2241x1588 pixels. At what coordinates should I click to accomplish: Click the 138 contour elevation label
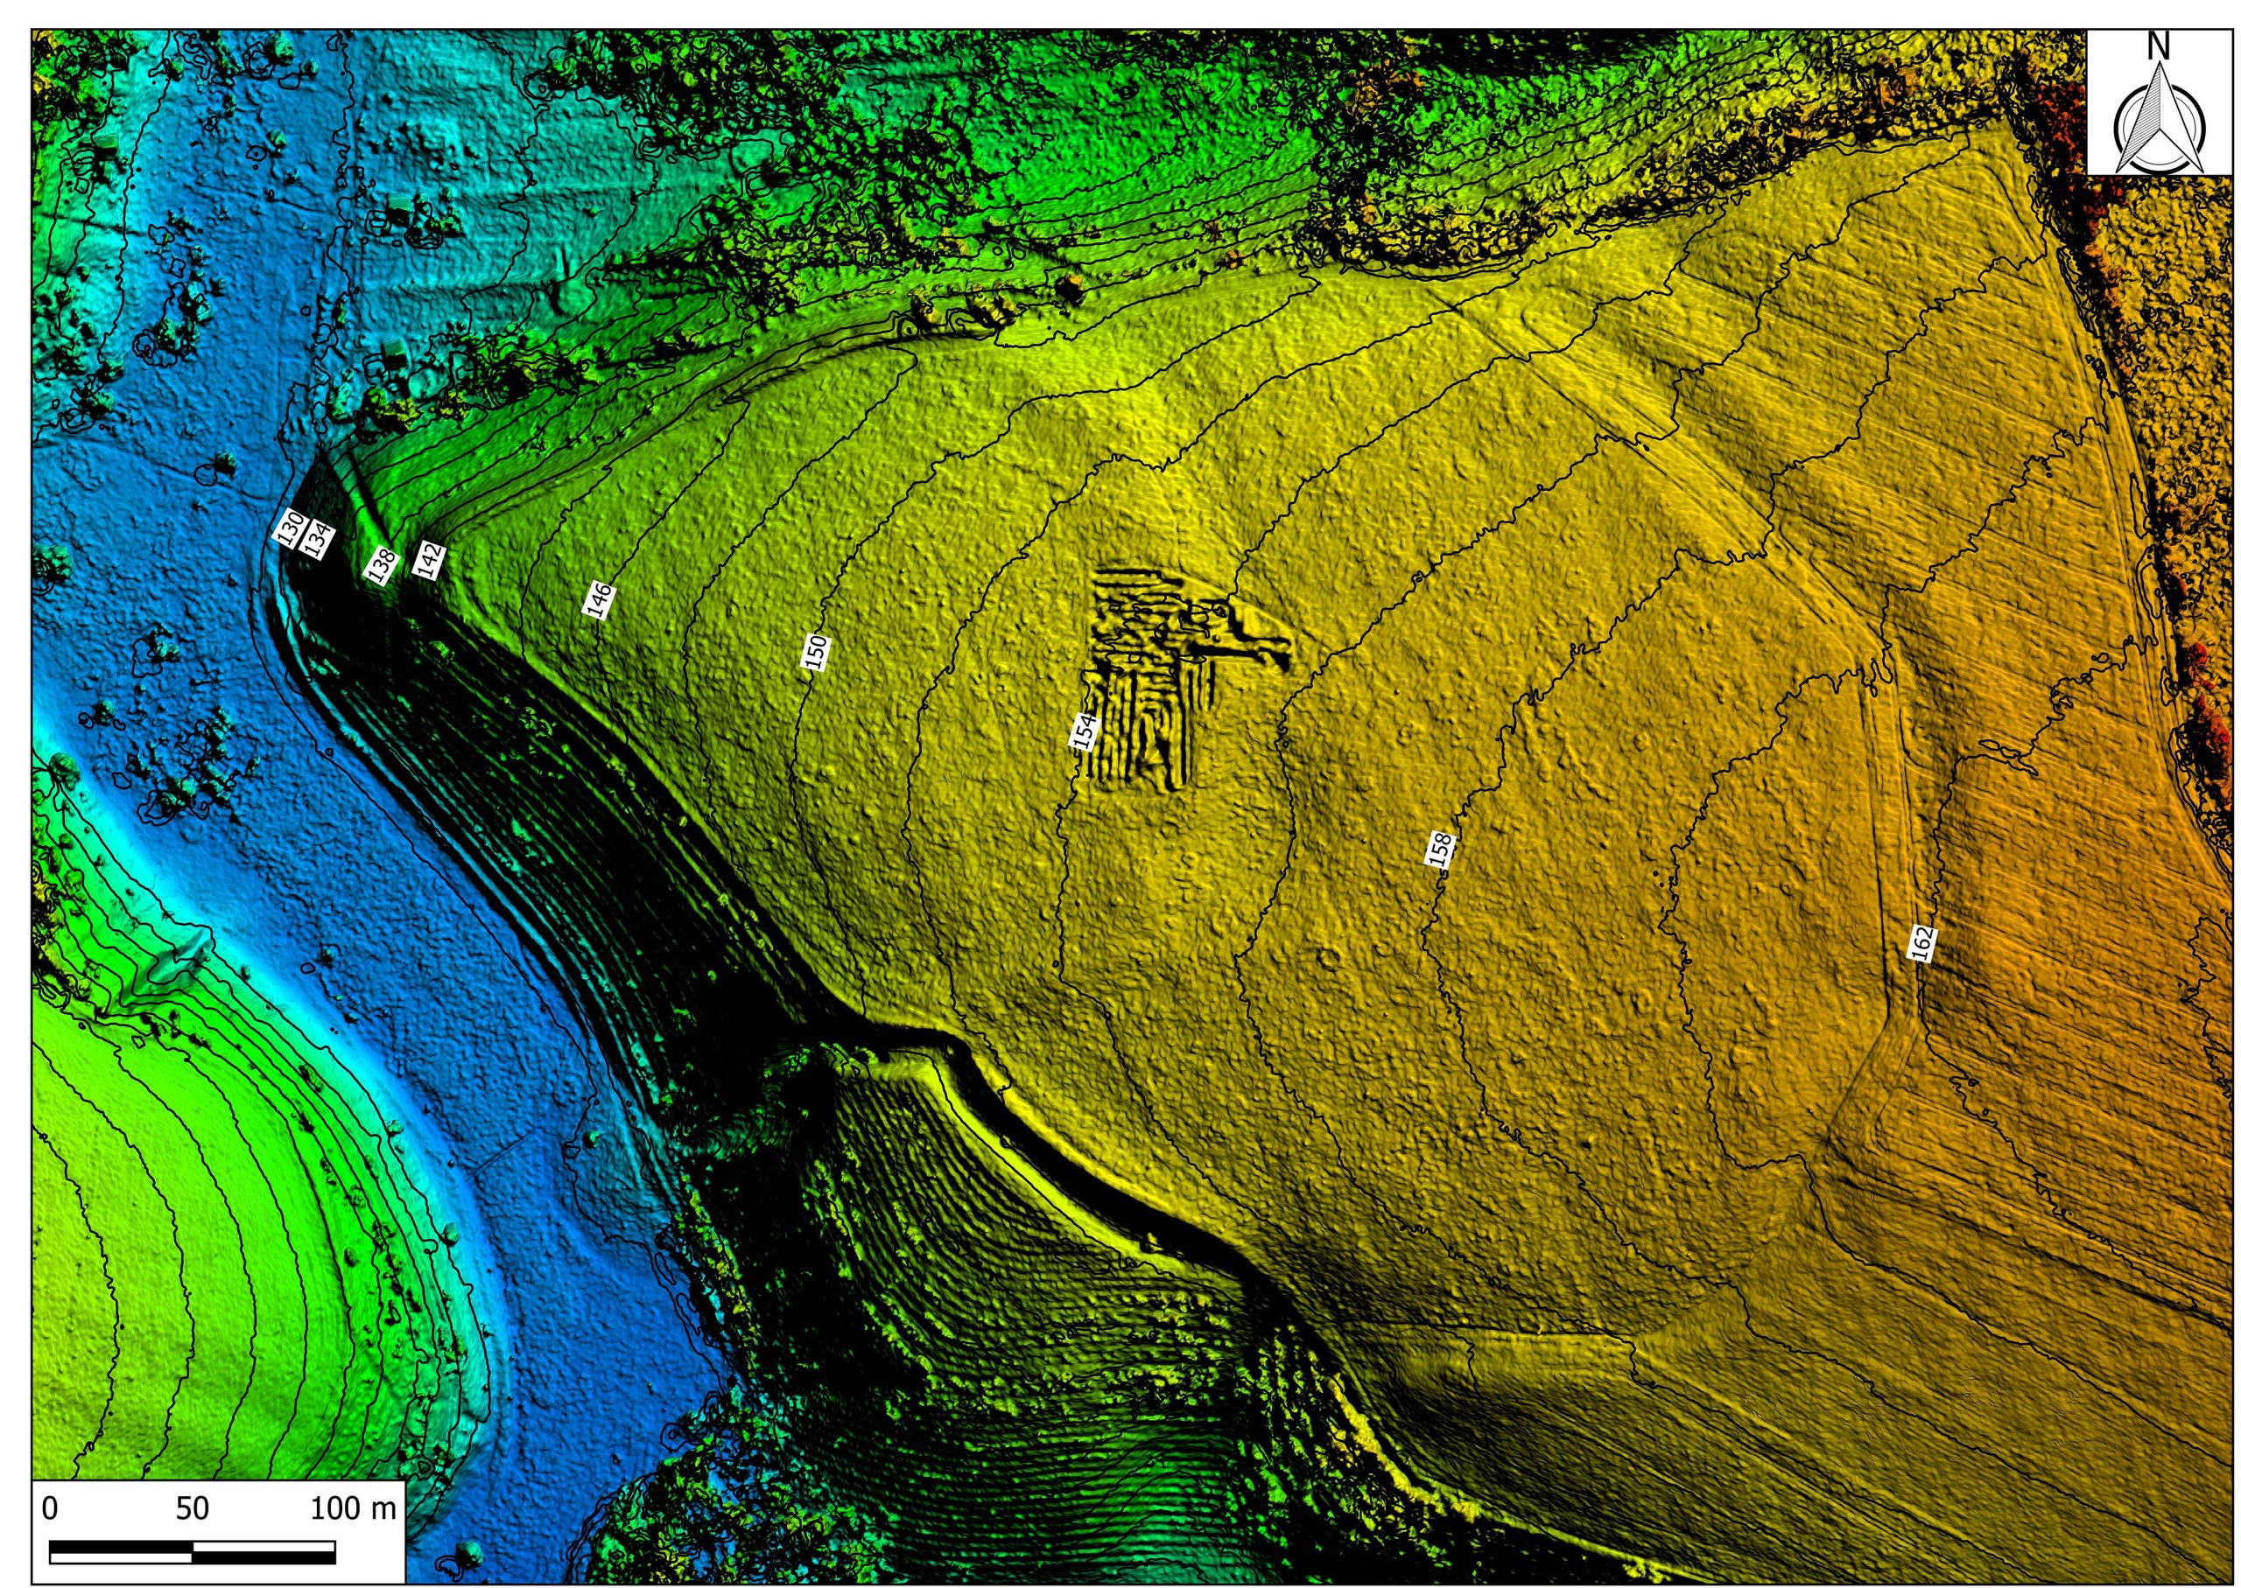click(x=382, y=563)
